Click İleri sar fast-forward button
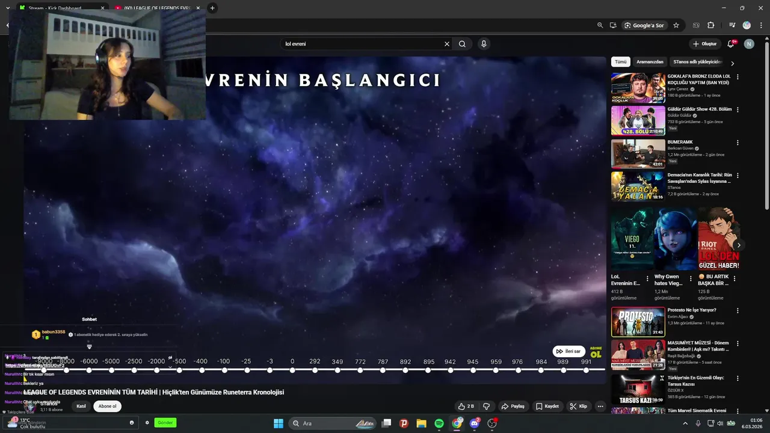770x433 pixels. 568,351
